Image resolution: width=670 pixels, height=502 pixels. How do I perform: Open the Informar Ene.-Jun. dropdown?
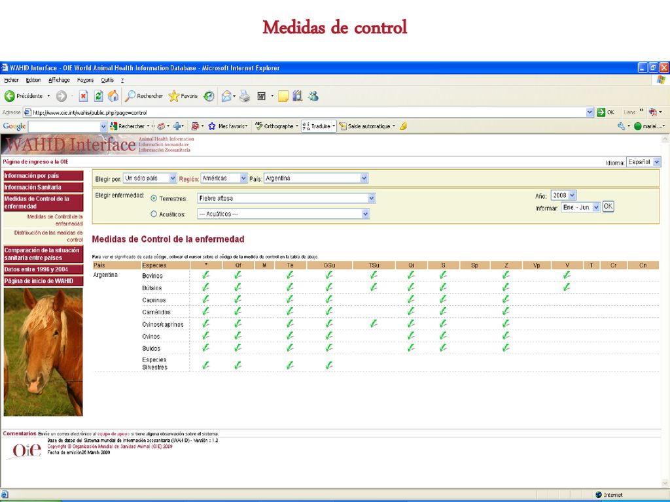(x=580, y=207)
